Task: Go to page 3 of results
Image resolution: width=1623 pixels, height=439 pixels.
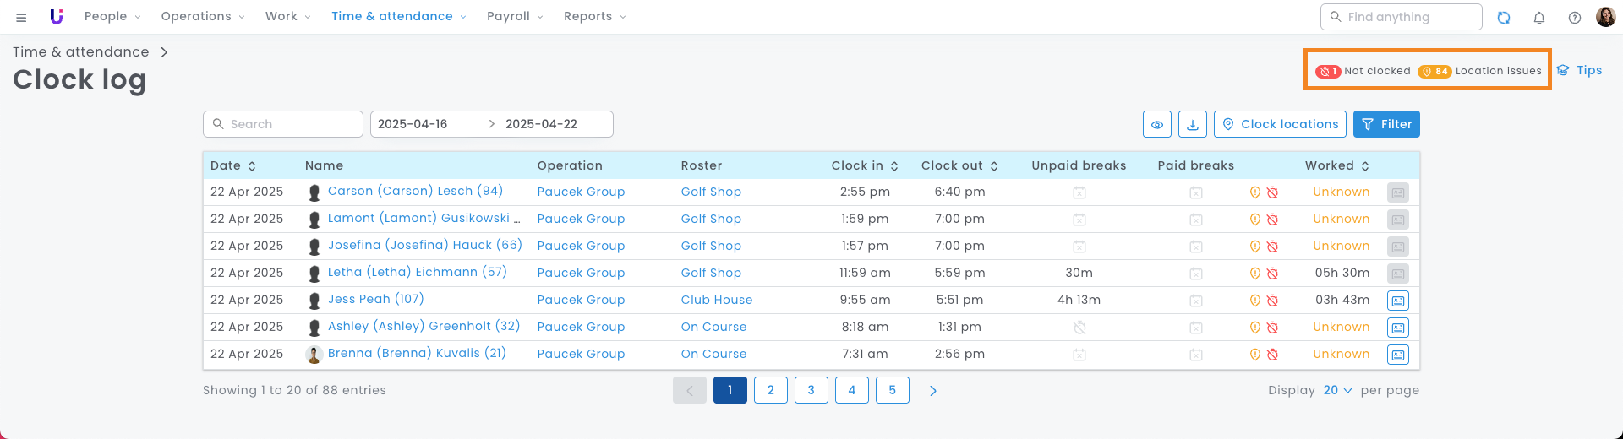Action: (811, 390)
